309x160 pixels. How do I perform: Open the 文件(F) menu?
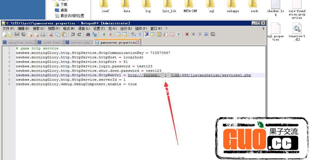[x=8, y=28]
